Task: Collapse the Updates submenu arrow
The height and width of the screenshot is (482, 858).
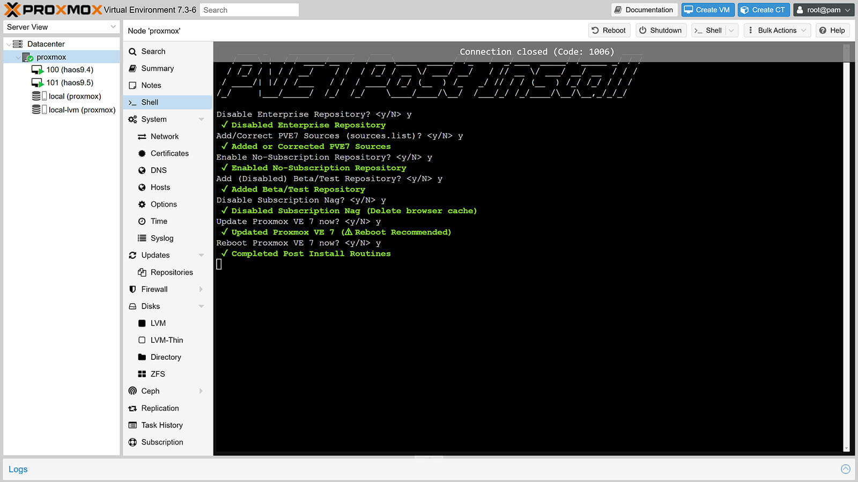Action: (x=202, y=255)
